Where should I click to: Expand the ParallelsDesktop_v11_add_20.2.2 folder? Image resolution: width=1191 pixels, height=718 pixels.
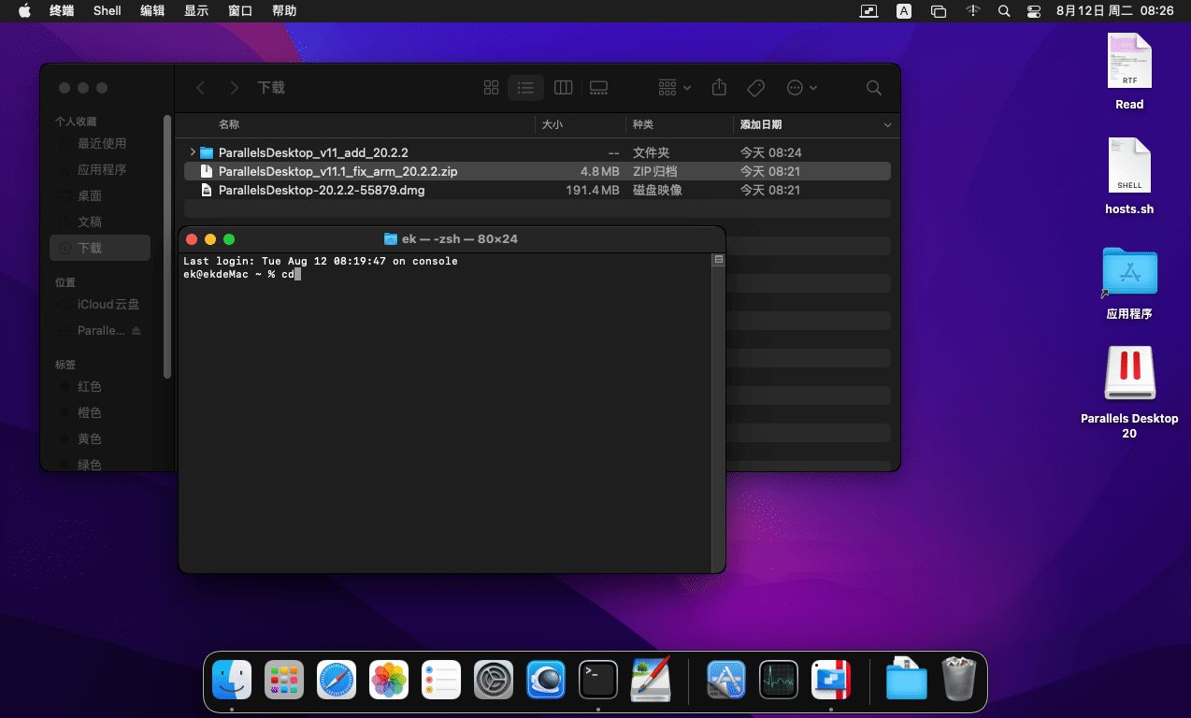point(193,152)
